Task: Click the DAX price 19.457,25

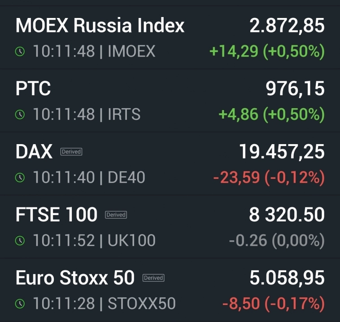Action: [x=282, y=152]
